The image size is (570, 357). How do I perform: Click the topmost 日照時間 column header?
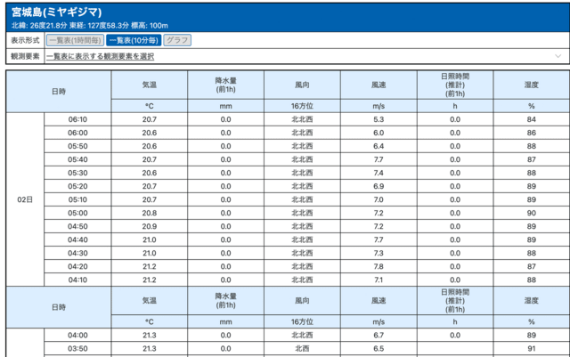(455, 85)
